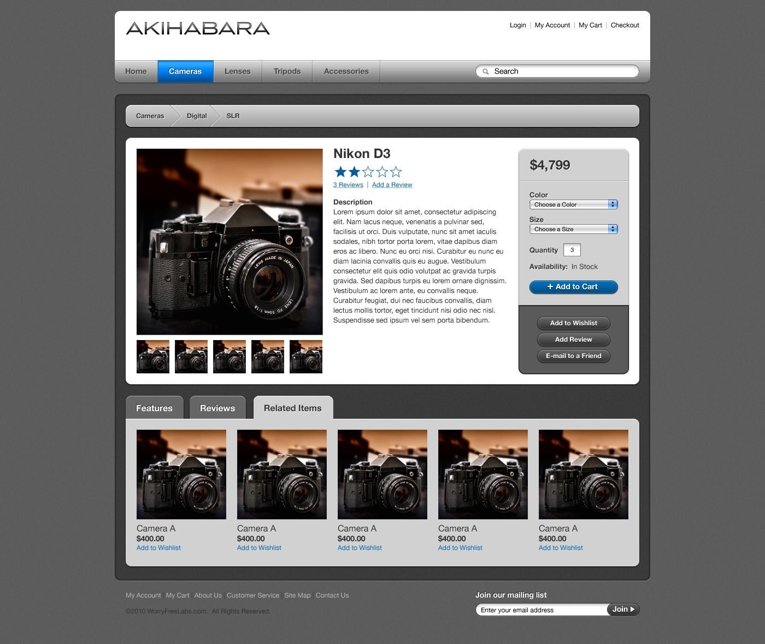Click the SLR breadcrumb

(233, 116)
